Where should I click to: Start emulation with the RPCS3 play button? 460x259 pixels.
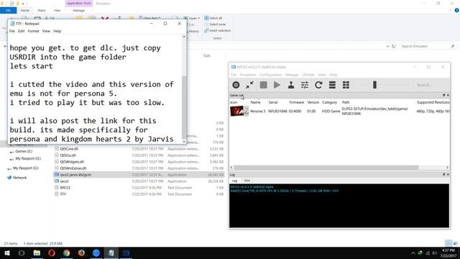tap(277, 85)
